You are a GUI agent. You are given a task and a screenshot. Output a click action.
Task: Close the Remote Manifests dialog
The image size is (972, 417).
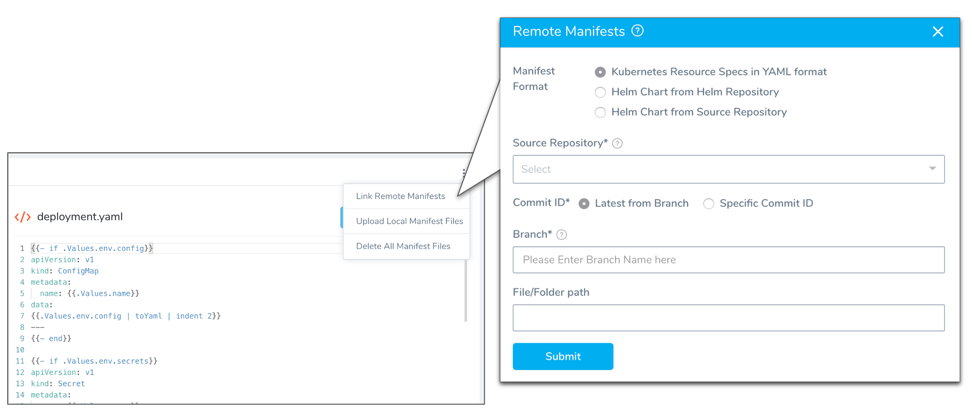938,32
